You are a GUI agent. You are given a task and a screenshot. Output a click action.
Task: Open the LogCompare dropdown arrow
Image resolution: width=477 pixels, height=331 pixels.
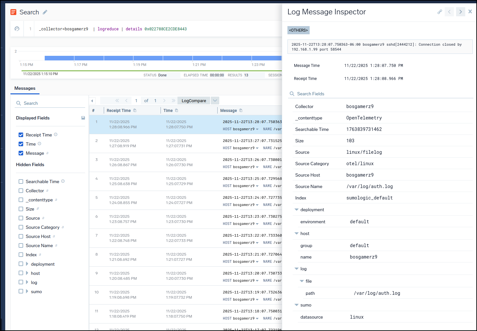[215, 101]
